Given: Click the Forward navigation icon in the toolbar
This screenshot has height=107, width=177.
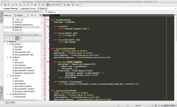Looking at the screenshot, I should [43, 5].
